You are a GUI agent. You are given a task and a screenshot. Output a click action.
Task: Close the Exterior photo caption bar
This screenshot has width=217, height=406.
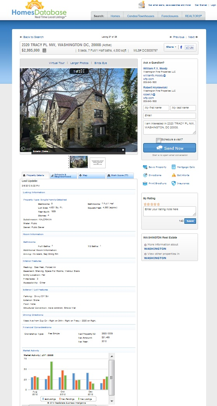[x=123, y=150]
